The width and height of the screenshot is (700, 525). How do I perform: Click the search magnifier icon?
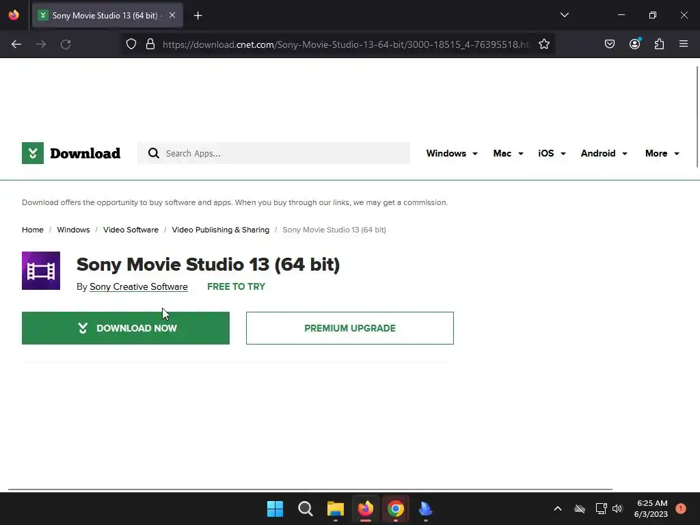(154, 153)
